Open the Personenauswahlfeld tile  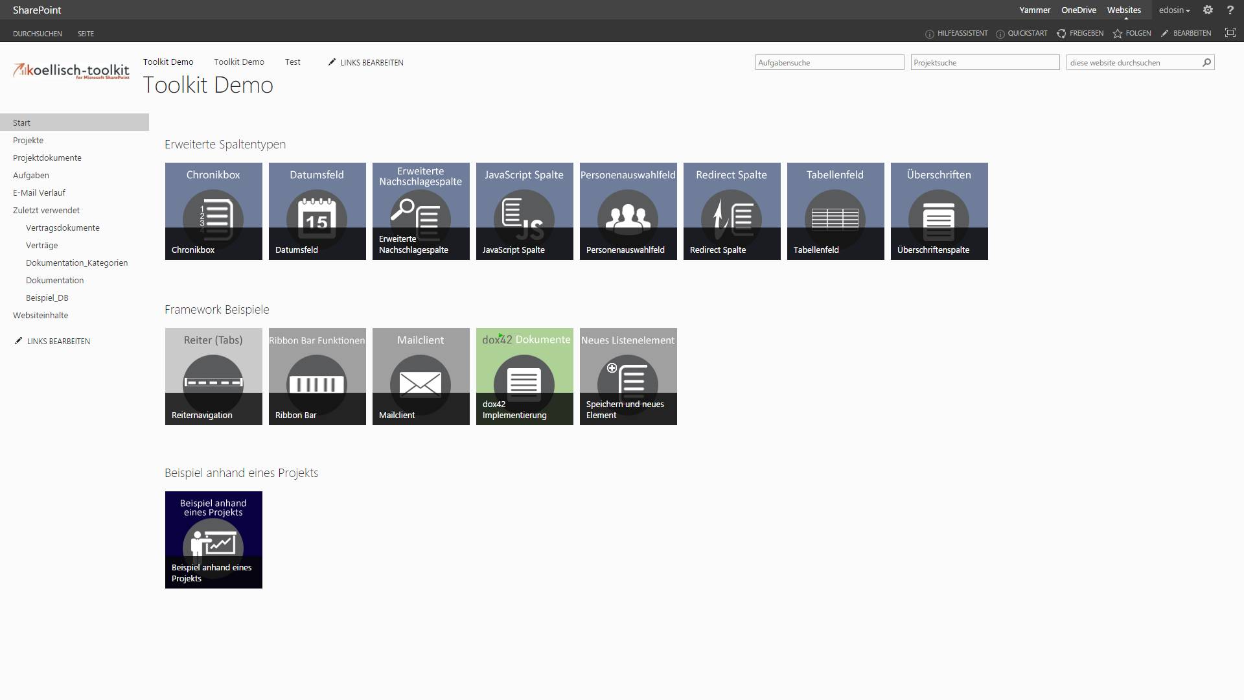click(628, 211)
